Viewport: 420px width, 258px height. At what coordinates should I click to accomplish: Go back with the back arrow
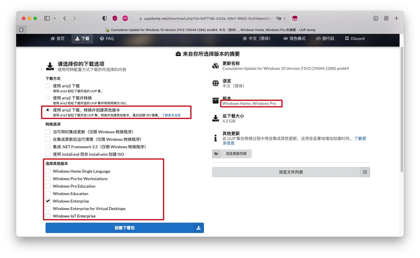tap(65, 18)
